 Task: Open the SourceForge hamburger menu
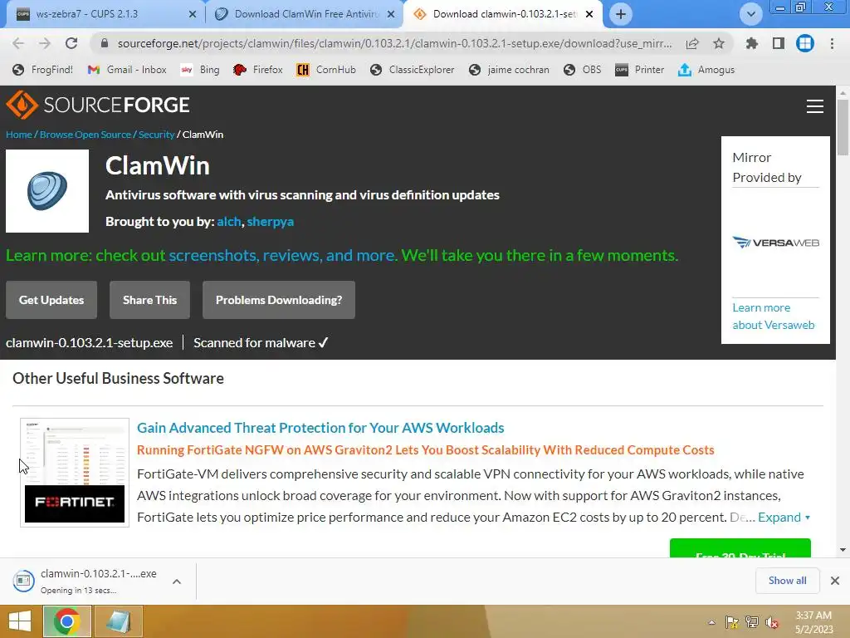click(x=815, y=106)
